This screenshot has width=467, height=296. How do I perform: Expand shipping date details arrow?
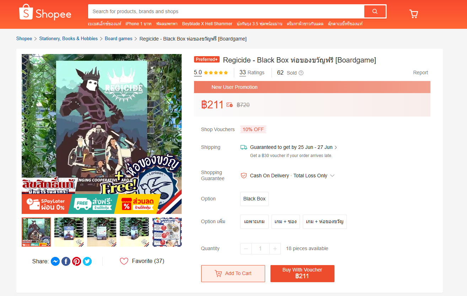[336, 147]
